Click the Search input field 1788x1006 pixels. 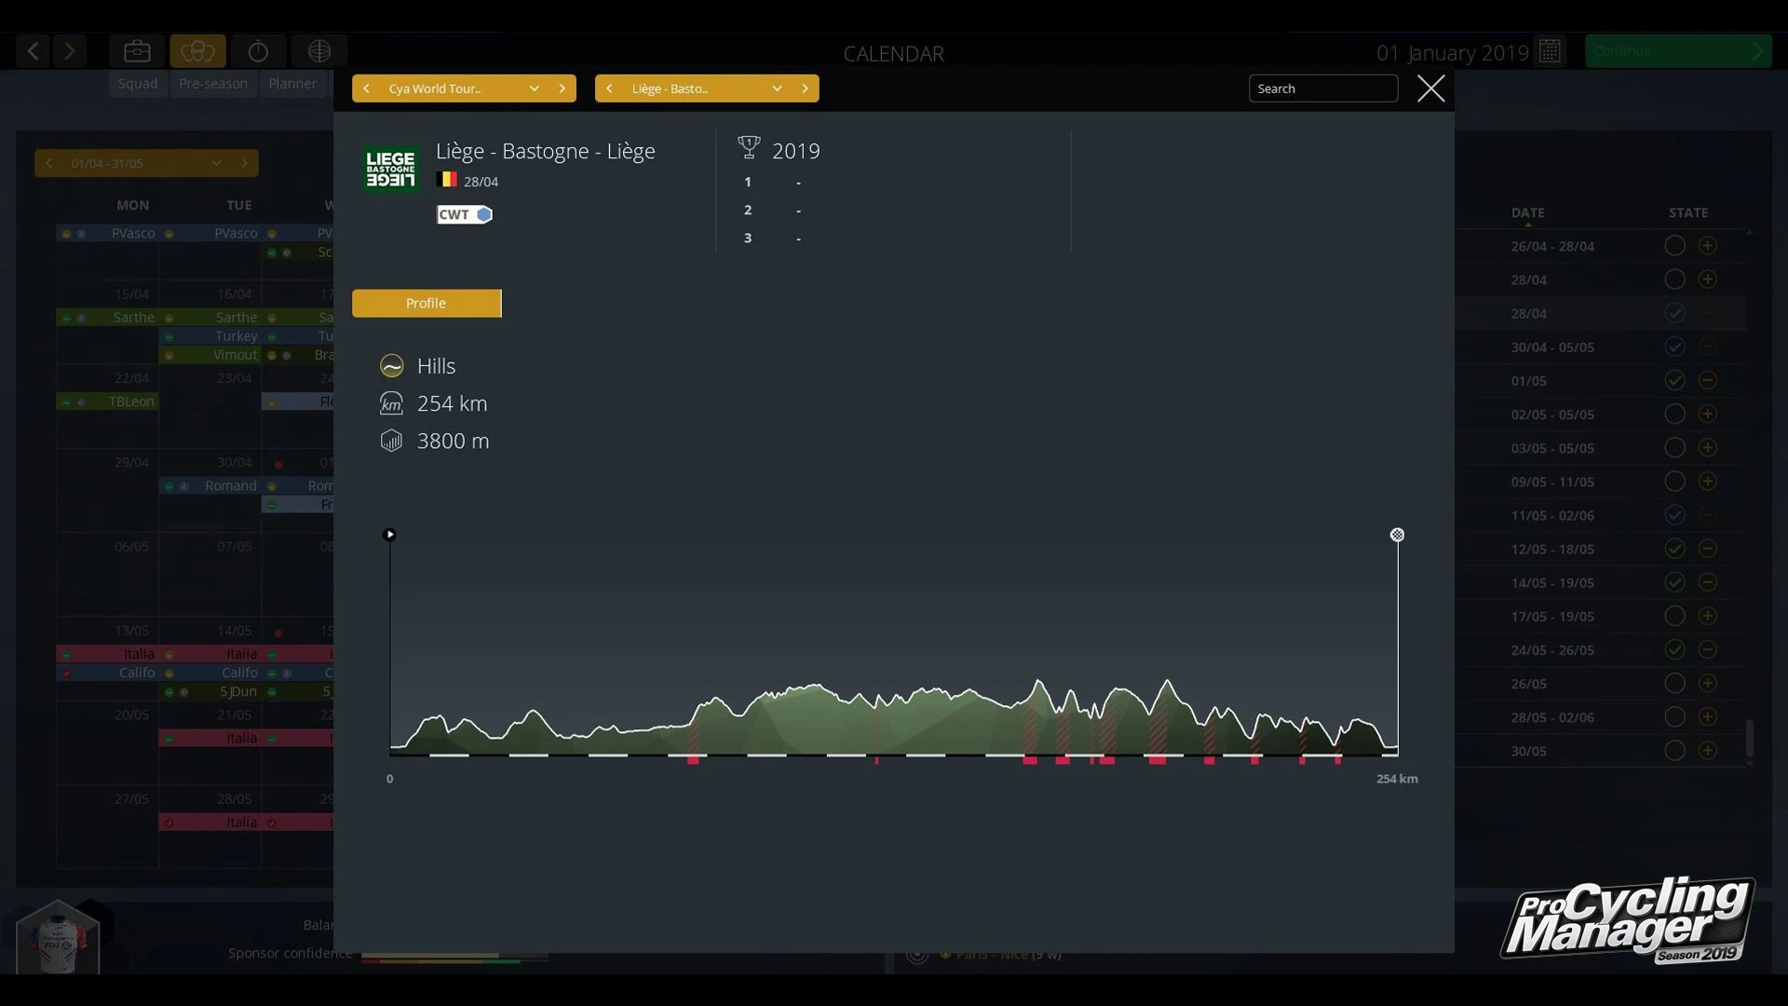point(1322,88)
